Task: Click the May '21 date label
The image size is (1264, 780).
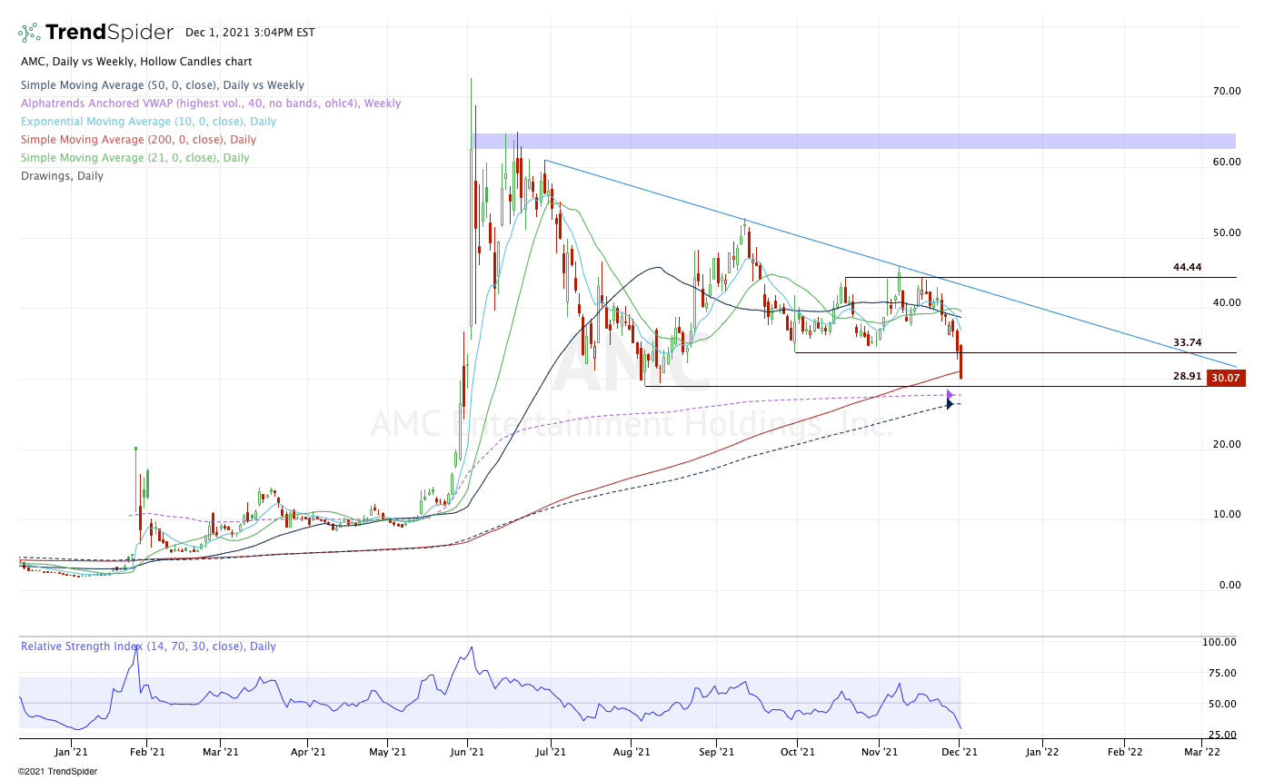Action: [x=387, y=753]
